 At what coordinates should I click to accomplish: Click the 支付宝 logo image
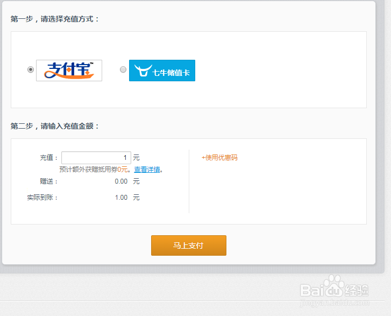point(69,71)
